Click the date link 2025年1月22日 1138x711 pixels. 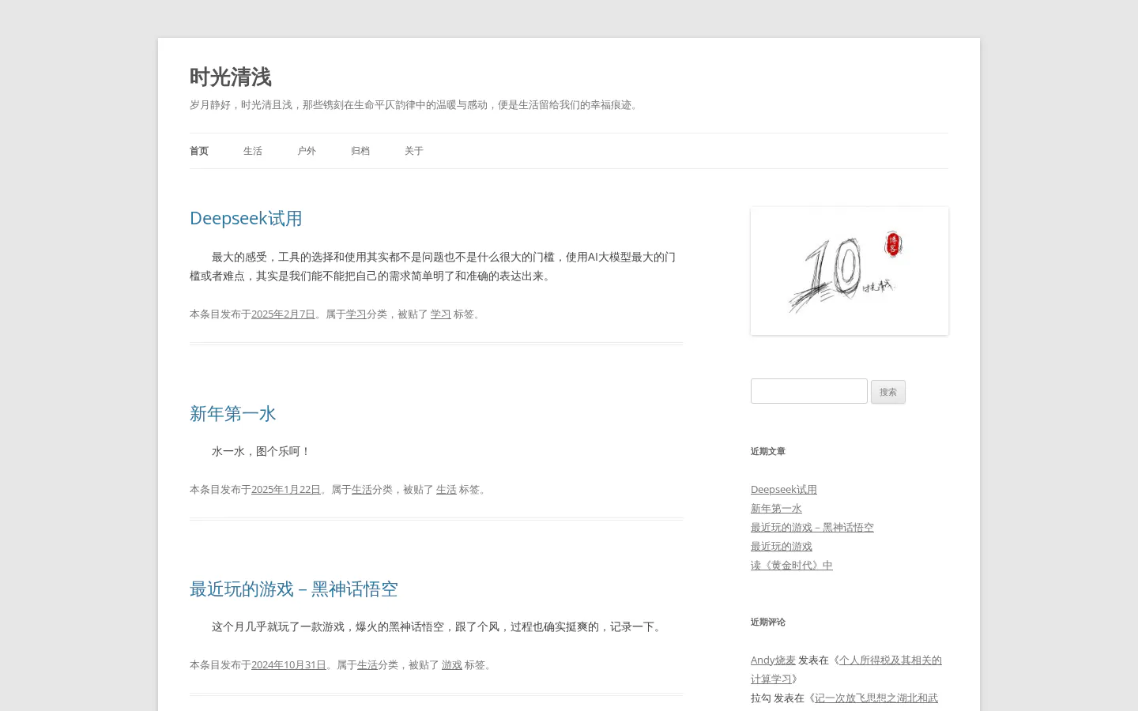tap(286, 489)
